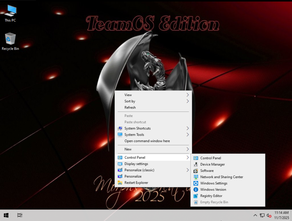This screenshot has width=292, height=221.
Task: Click Refresh in the context menu
Action: coord(130,107)
